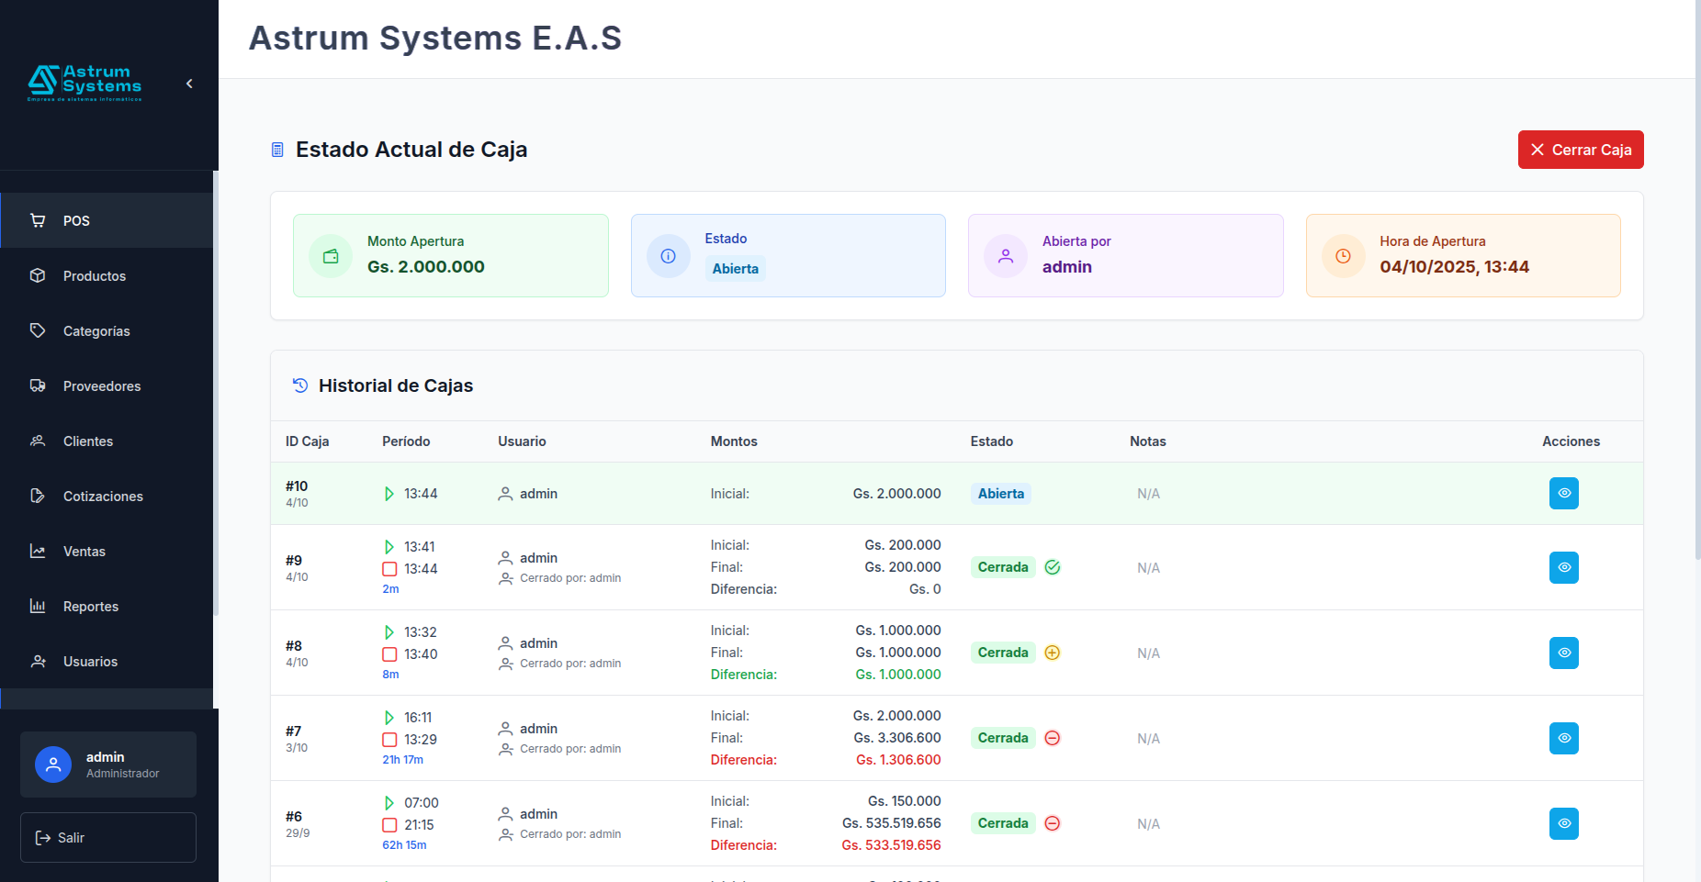Click the Astrum Systems logo

[x=84, y=83]
